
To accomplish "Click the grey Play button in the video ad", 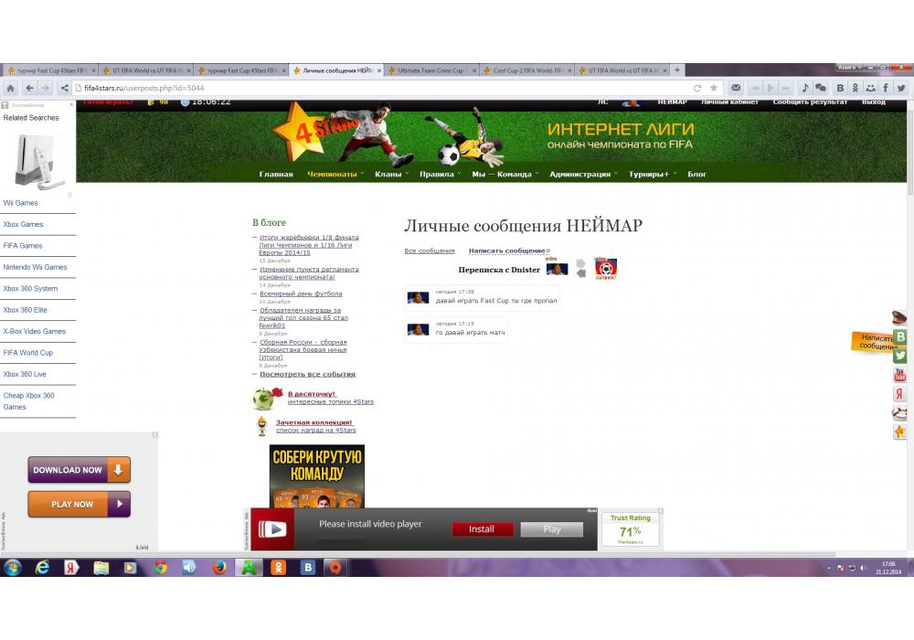I will (551, 529).
